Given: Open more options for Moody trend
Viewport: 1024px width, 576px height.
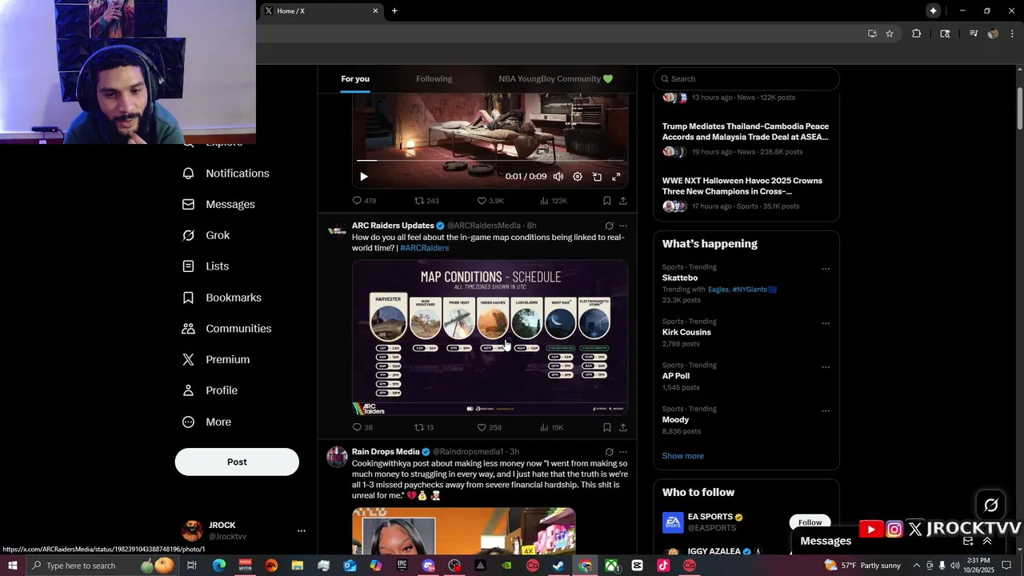Looking at the screenshot, I should click(826, 410).
